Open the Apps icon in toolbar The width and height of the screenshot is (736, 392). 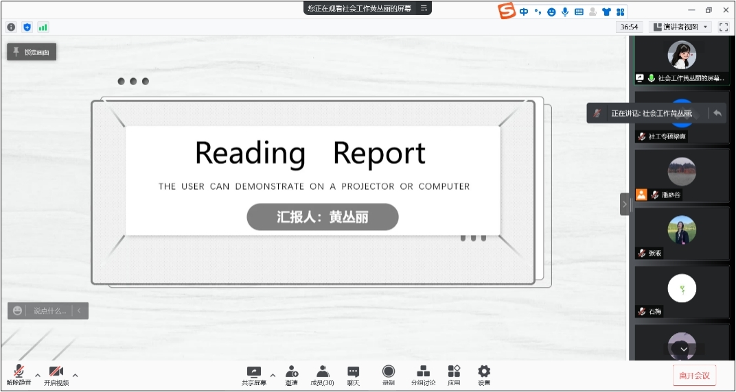coord(454,375)
